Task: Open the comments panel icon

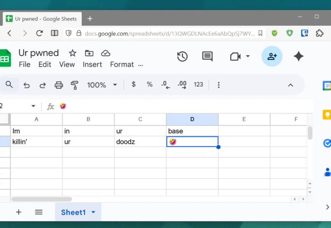Action: coord(207,56)
